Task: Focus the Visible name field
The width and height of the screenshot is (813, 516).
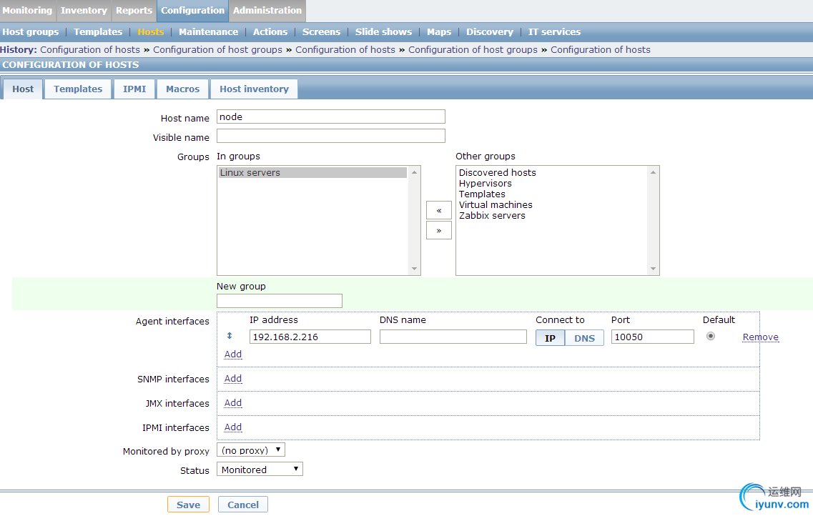Action: click(x=331, y=136)
